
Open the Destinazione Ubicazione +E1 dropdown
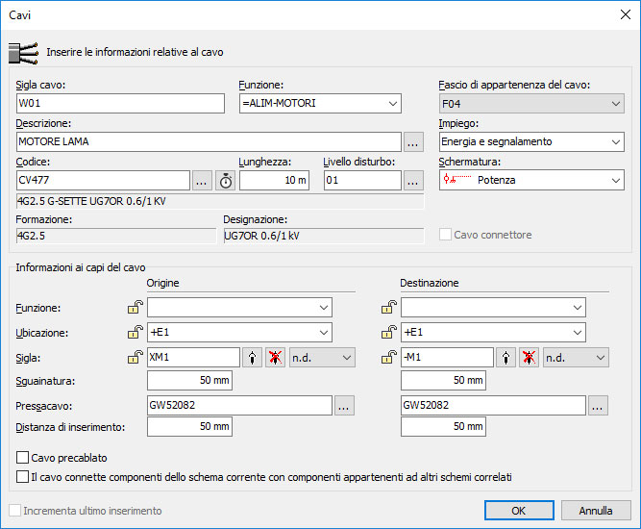click(578, 332)
